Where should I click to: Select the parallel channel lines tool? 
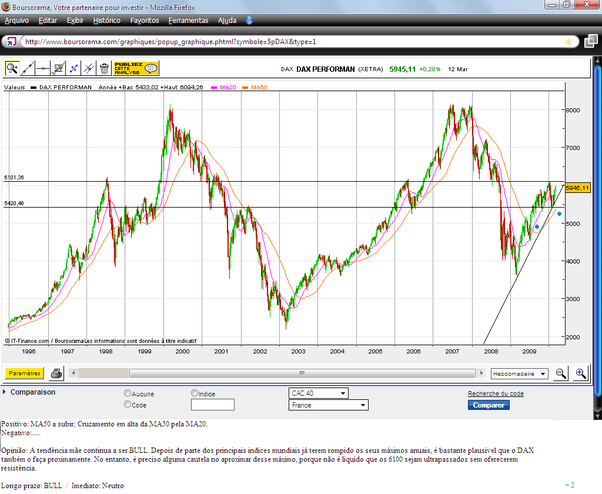89,68
